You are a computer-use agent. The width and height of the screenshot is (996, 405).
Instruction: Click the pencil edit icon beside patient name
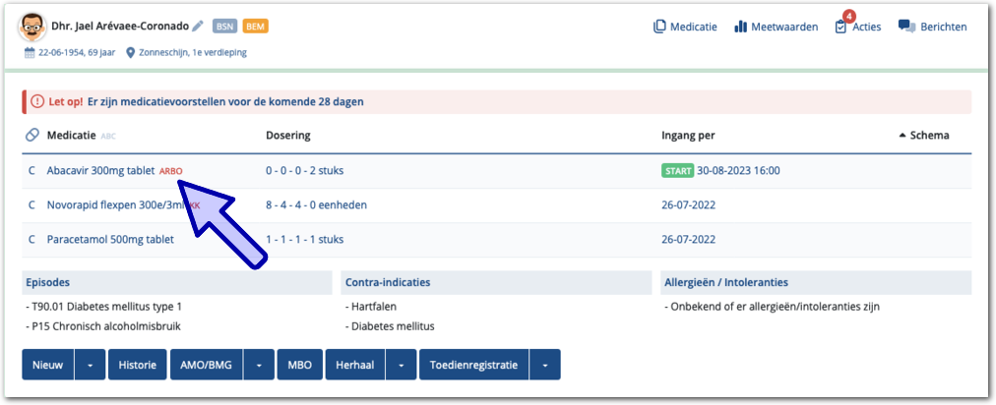(198, 27)
